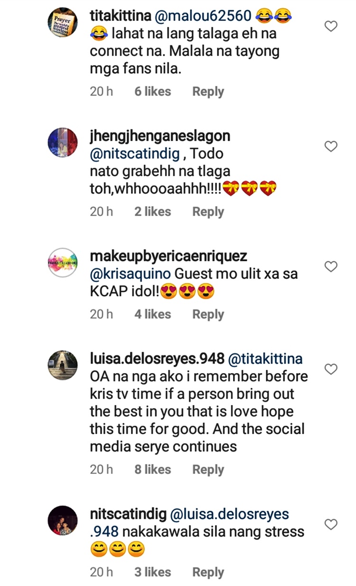
Task: Reply to makeupbyericaenriquez's comment
Action: (x=208, y=314)
